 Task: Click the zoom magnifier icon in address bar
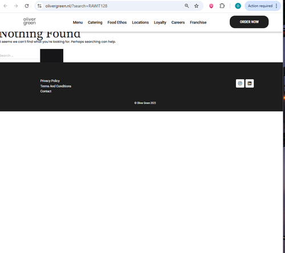[x=187, y=6]
